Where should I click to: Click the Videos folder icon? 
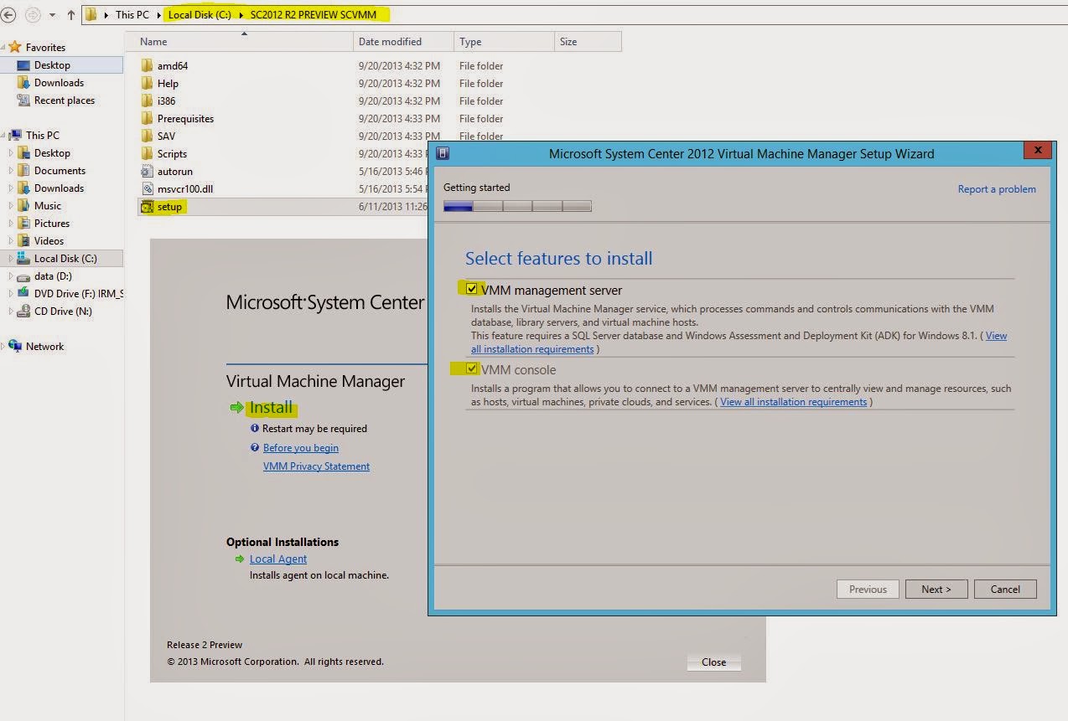tap(23, 240)
